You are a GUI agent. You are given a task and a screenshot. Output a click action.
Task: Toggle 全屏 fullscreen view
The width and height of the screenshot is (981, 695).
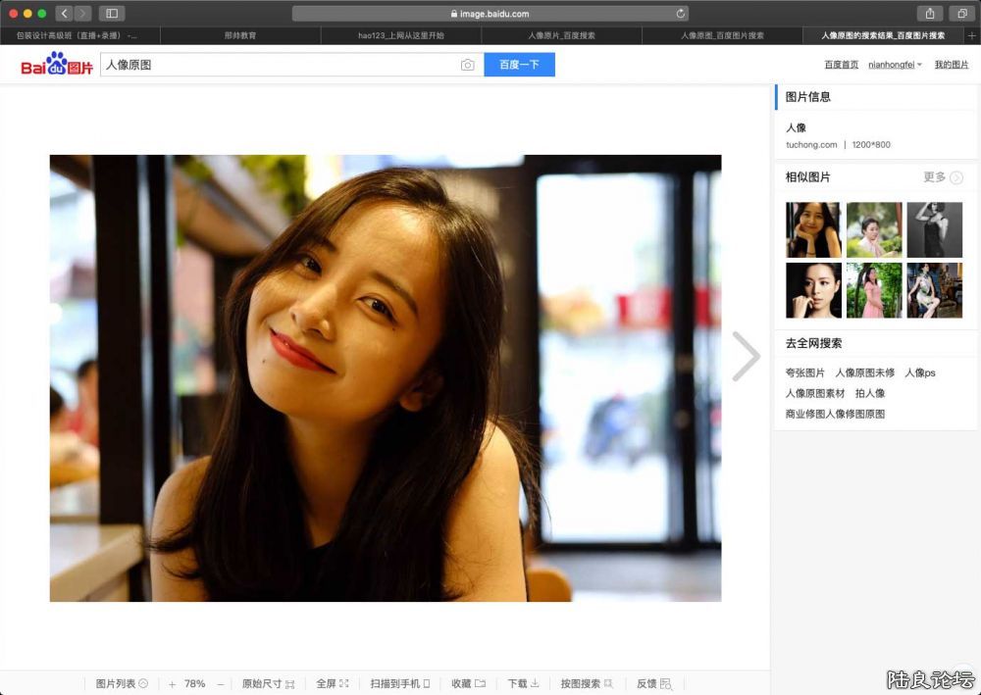[332, 683]
